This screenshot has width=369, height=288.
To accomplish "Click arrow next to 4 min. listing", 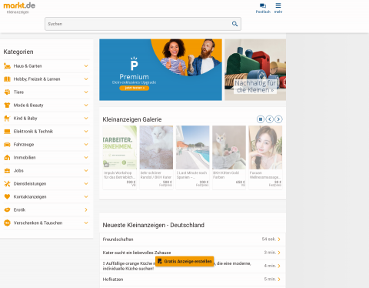I will click(279, 266).
